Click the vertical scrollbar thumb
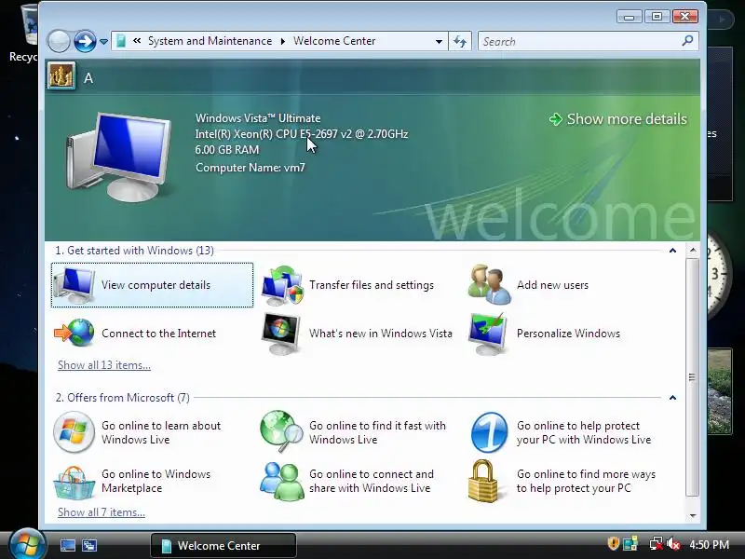 tap(693, 377)
